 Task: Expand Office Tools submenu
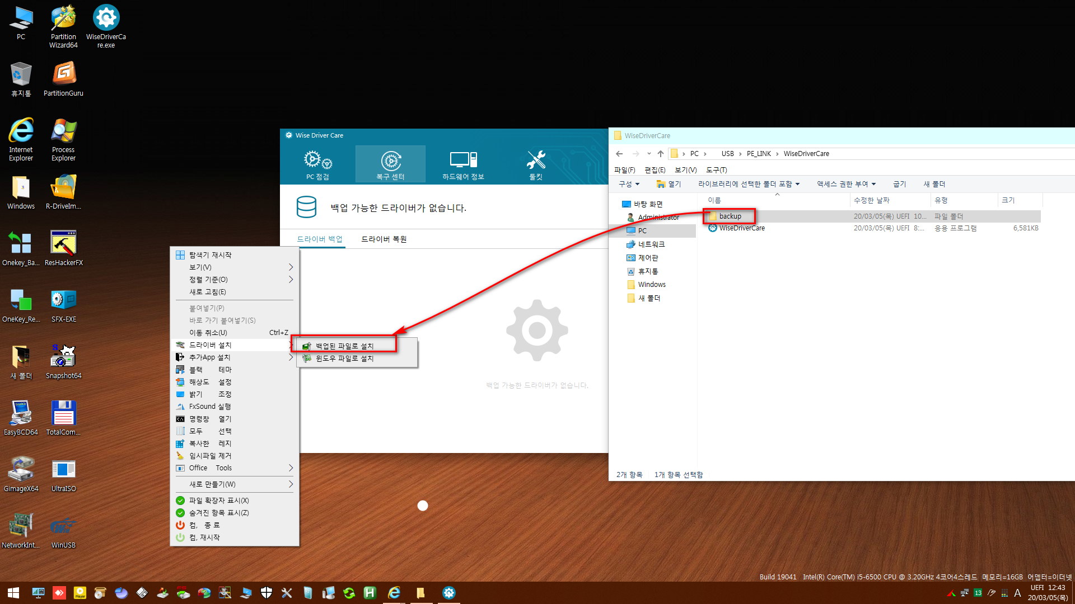pyautogui.click(x=234, y=468)
